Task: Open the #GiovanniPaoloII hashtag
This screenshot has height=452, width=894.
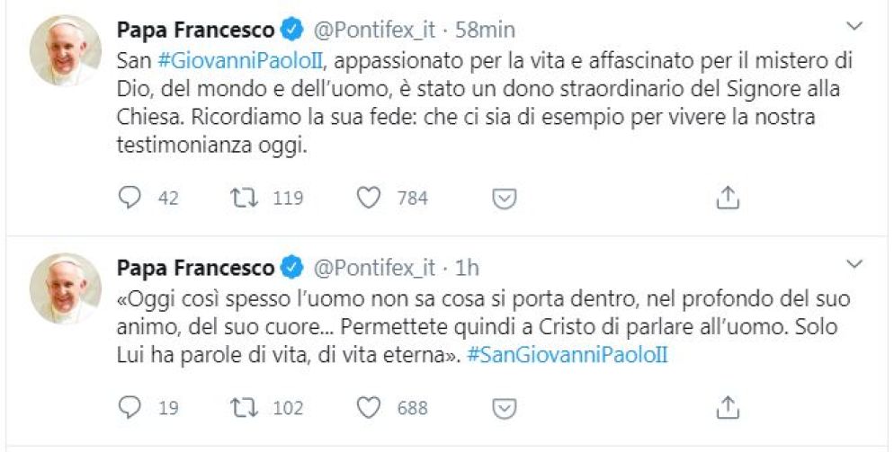Action: click(x=221, y=59)
